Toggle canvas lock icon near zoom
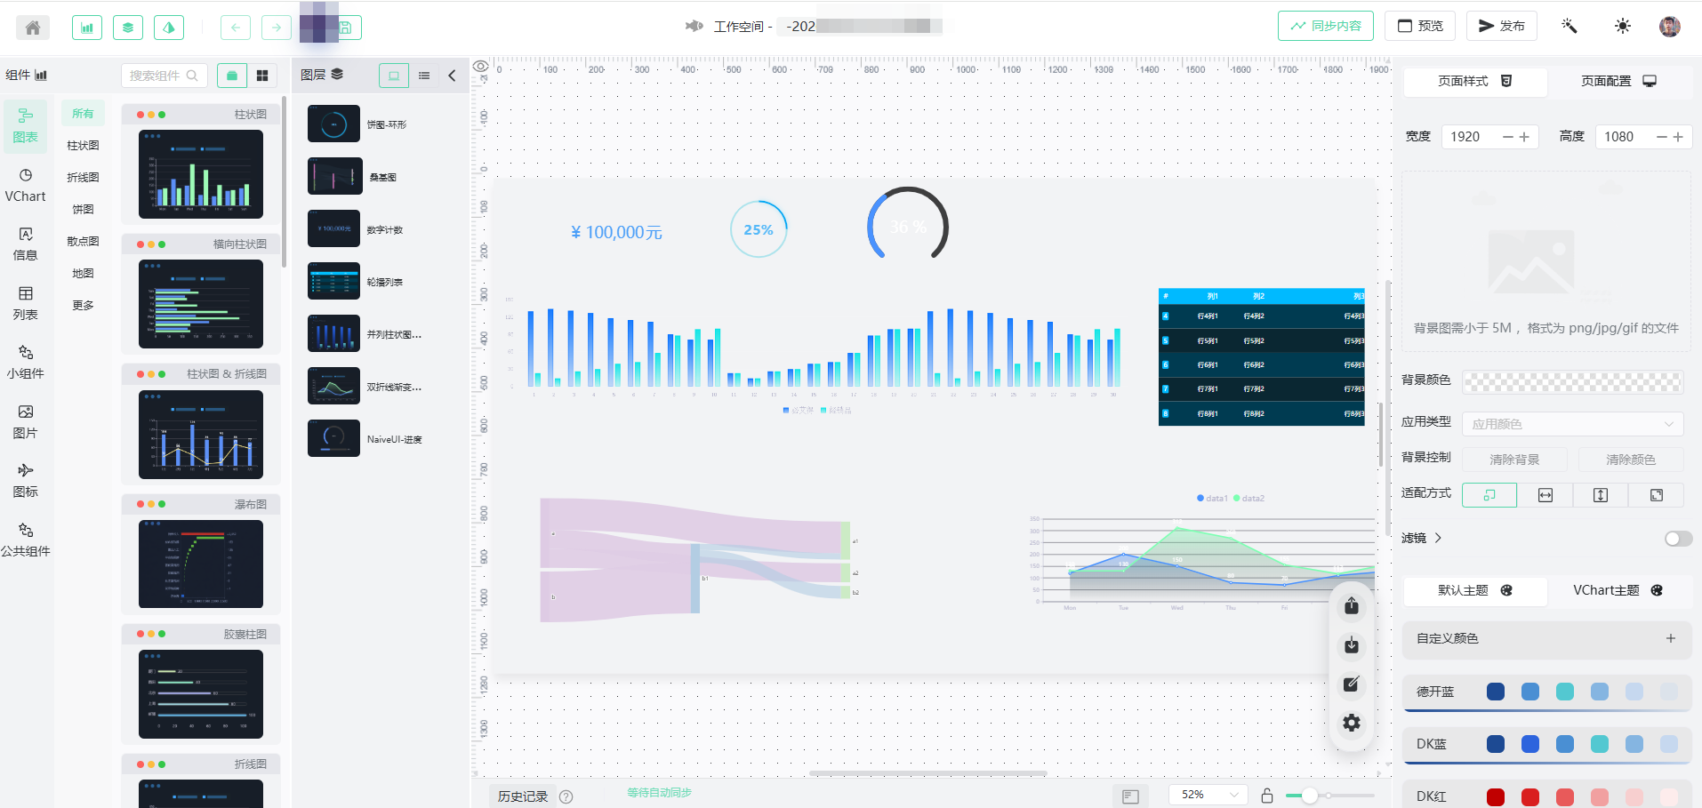Viewport: 1702px width, 808px height. pos(1267,796)
